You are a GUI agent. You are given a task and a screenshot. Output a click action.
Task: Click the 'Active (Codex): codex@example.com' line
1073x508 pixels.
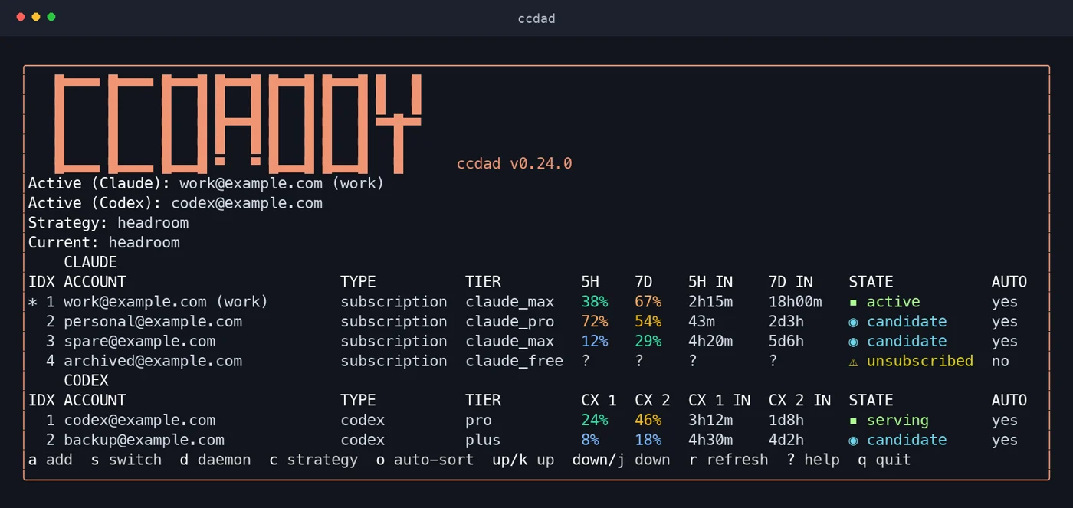coord(176,203)
